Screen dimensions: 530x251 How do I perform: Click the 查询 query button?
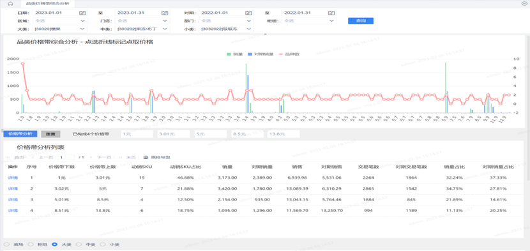click(361, 21)
